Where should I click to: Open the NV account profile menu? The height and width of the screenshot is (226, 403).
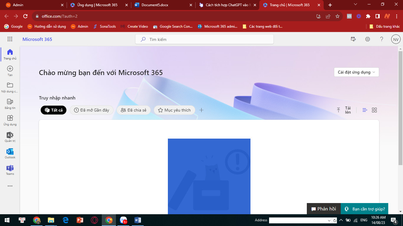(396, 39)
